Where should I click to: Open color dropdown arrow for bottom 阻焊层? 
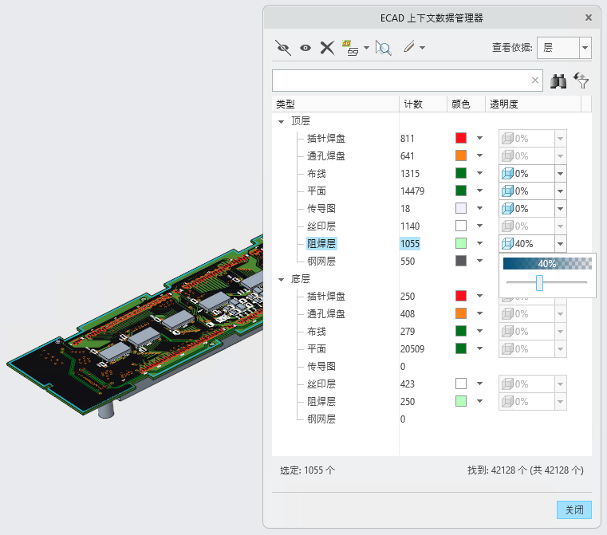pos(479,401)
